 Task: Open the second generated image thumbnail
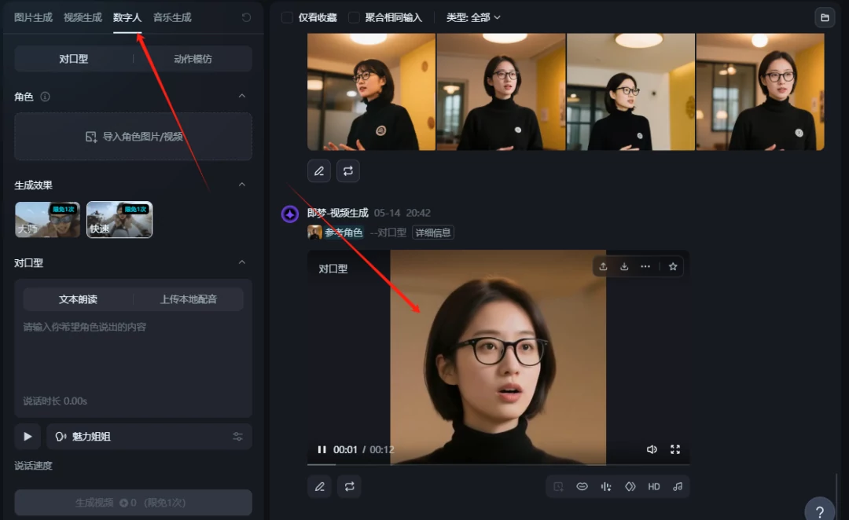[x=501, y=92]
